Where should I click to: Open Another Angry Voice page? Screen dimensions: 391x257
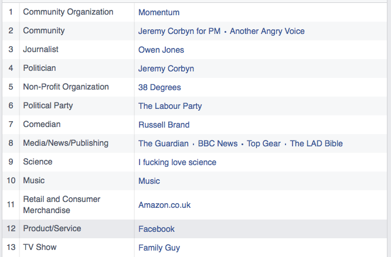point(267,31)
